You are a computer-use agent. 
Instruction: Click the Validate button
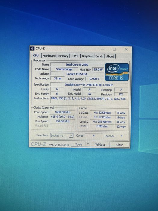(100, 144)
